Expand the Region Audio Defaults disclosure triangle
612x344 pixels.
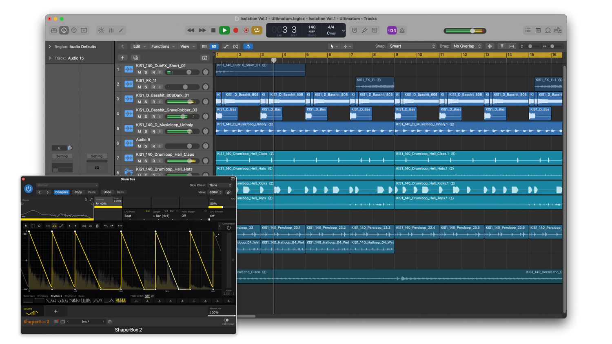tap(50, 46)
